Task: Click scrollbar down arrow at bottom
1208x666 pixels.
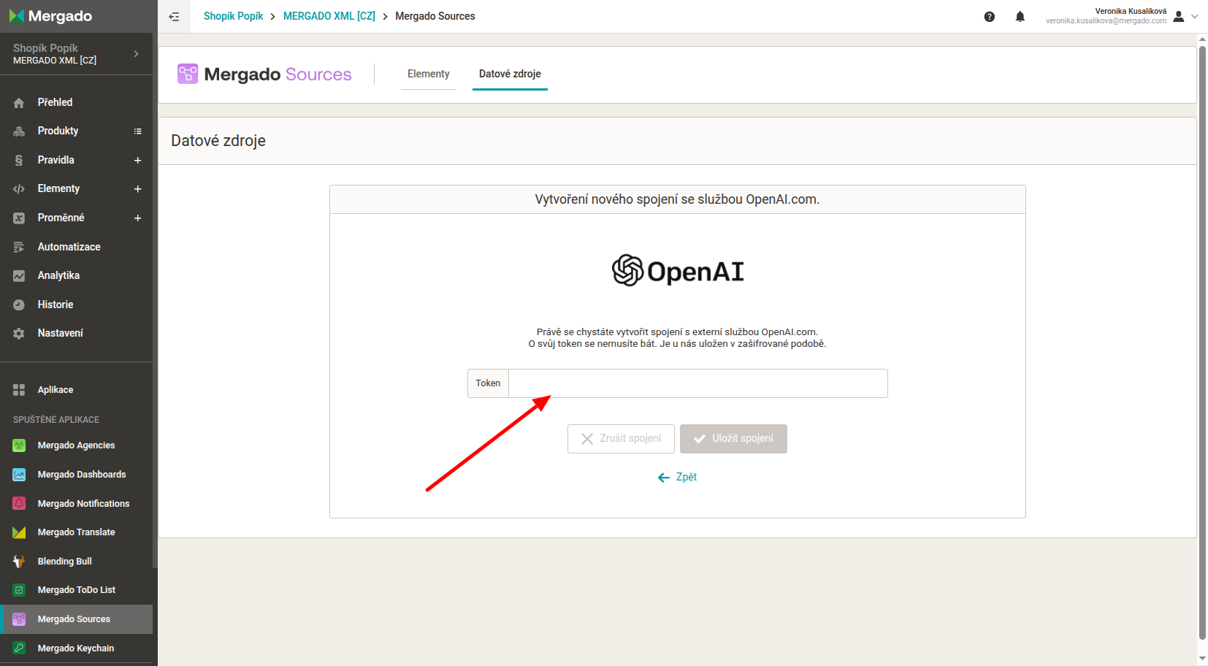Action: coord(1202,658)
